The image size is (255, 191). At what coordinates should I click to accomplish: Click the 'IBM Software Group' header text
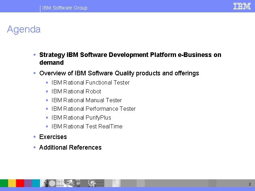pyautogui.click(x=65, y=8)
